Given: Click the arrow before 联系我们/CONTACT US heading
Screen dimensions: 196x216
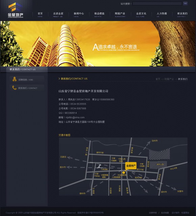Looking at the screenshot, I should [59, 79].
